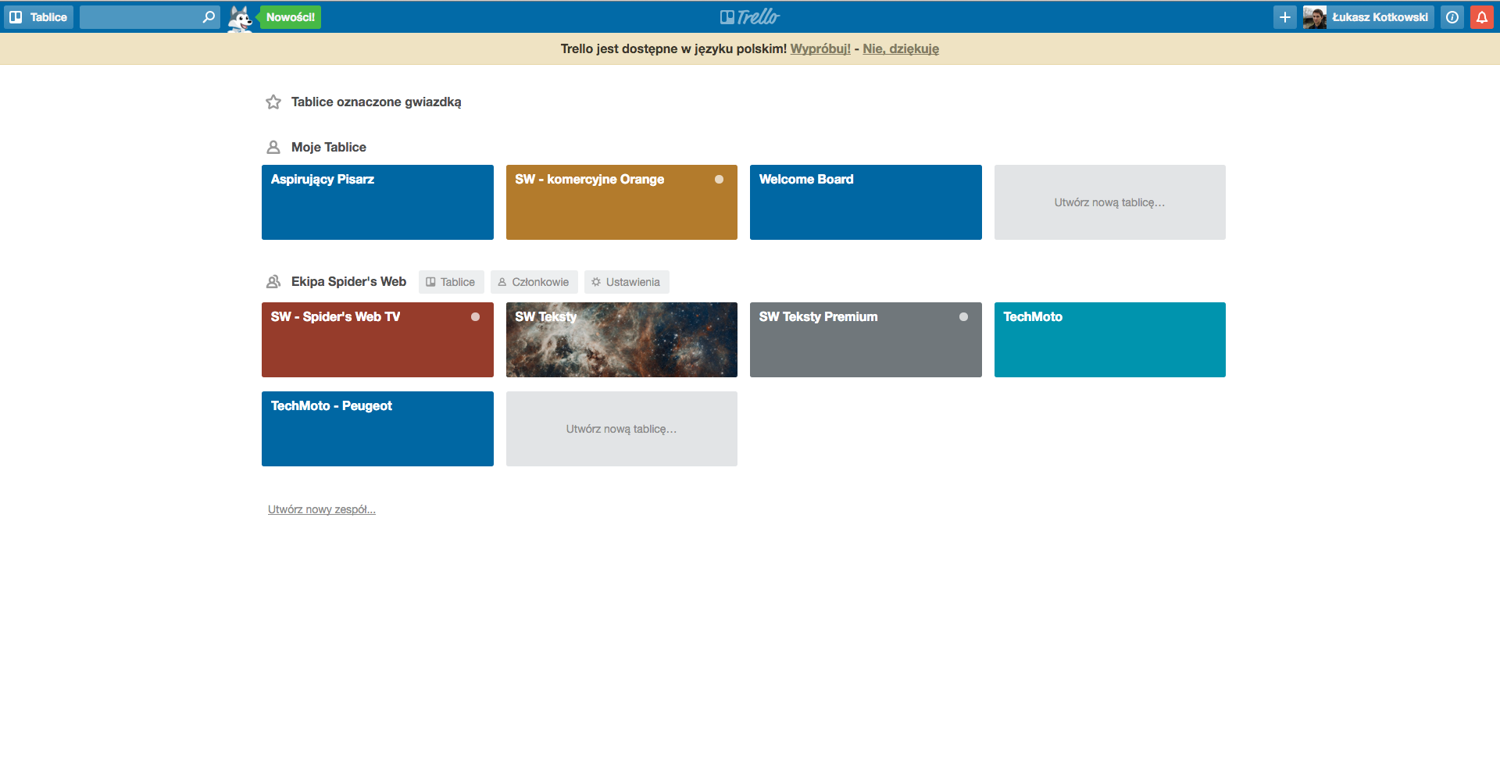Create new board under Ekipa Spider's Web

point(622,429)
